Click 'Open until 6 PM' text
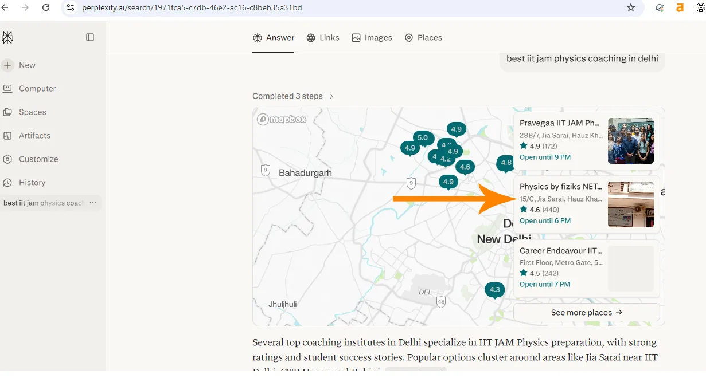Viewport: 706px width, 382px height. click(545, 220)
